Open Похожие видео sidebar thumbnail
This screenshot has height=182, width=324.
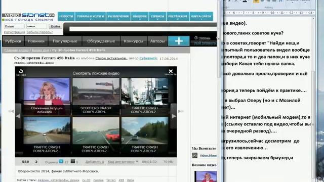click(206, 176)
